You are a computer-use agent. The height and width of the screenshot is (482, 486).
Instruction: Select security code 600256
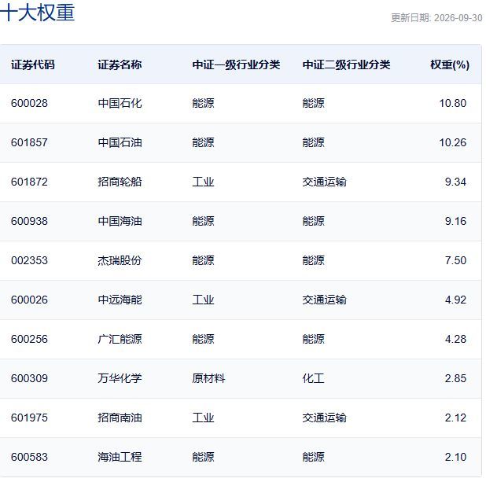click(29, 339)
